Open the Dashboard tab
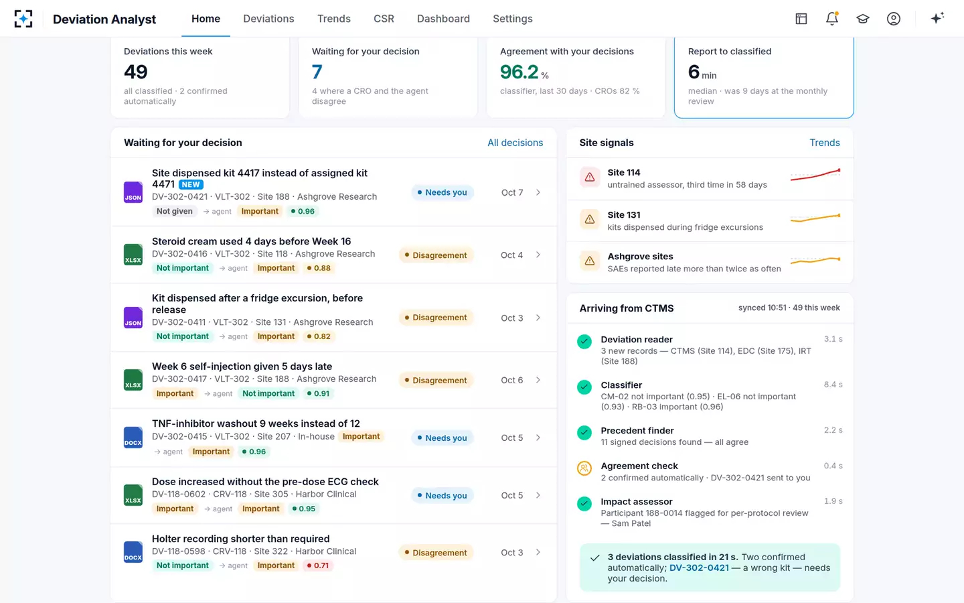The image size is (964, 603). point(443,19)
